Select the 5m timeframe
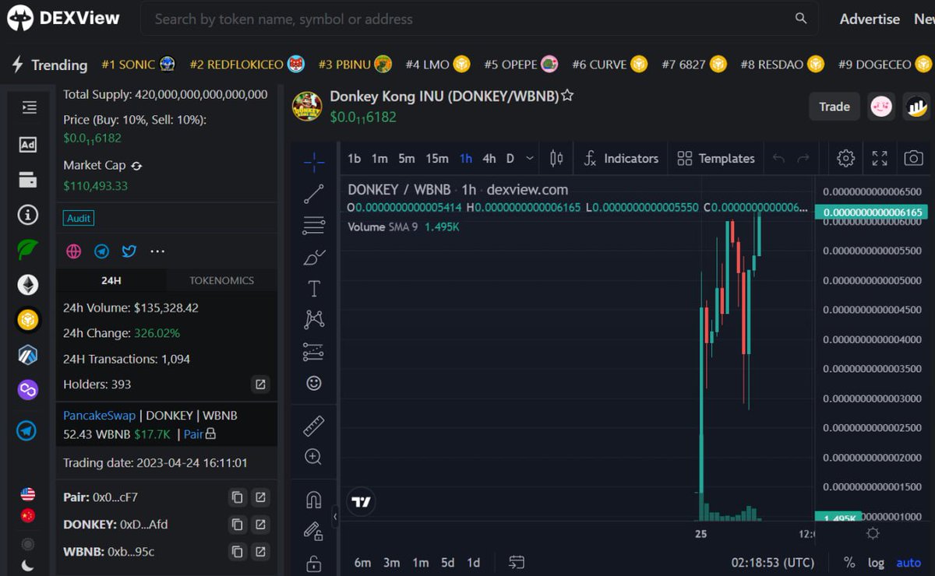935x576 pixels. point(407,158)
